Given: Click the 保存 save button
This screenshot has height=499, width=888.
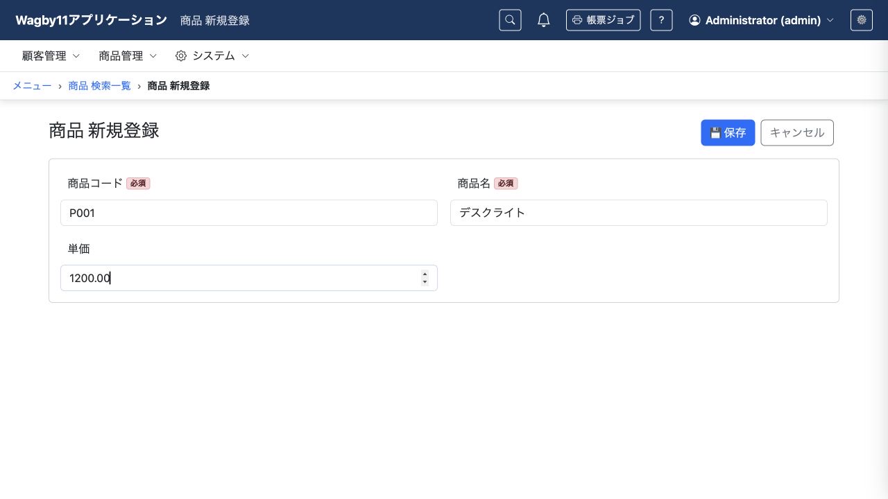Looking at the screenshot, I should pyautogui.click(x=728, y=133).
